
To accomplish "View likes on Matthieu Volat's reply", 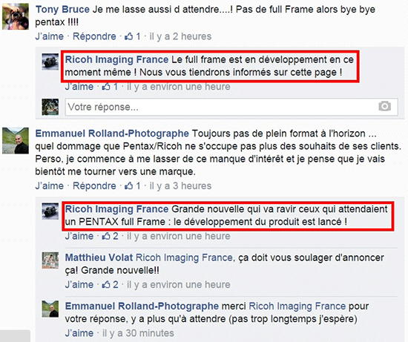I will click(x=111, y=284).
